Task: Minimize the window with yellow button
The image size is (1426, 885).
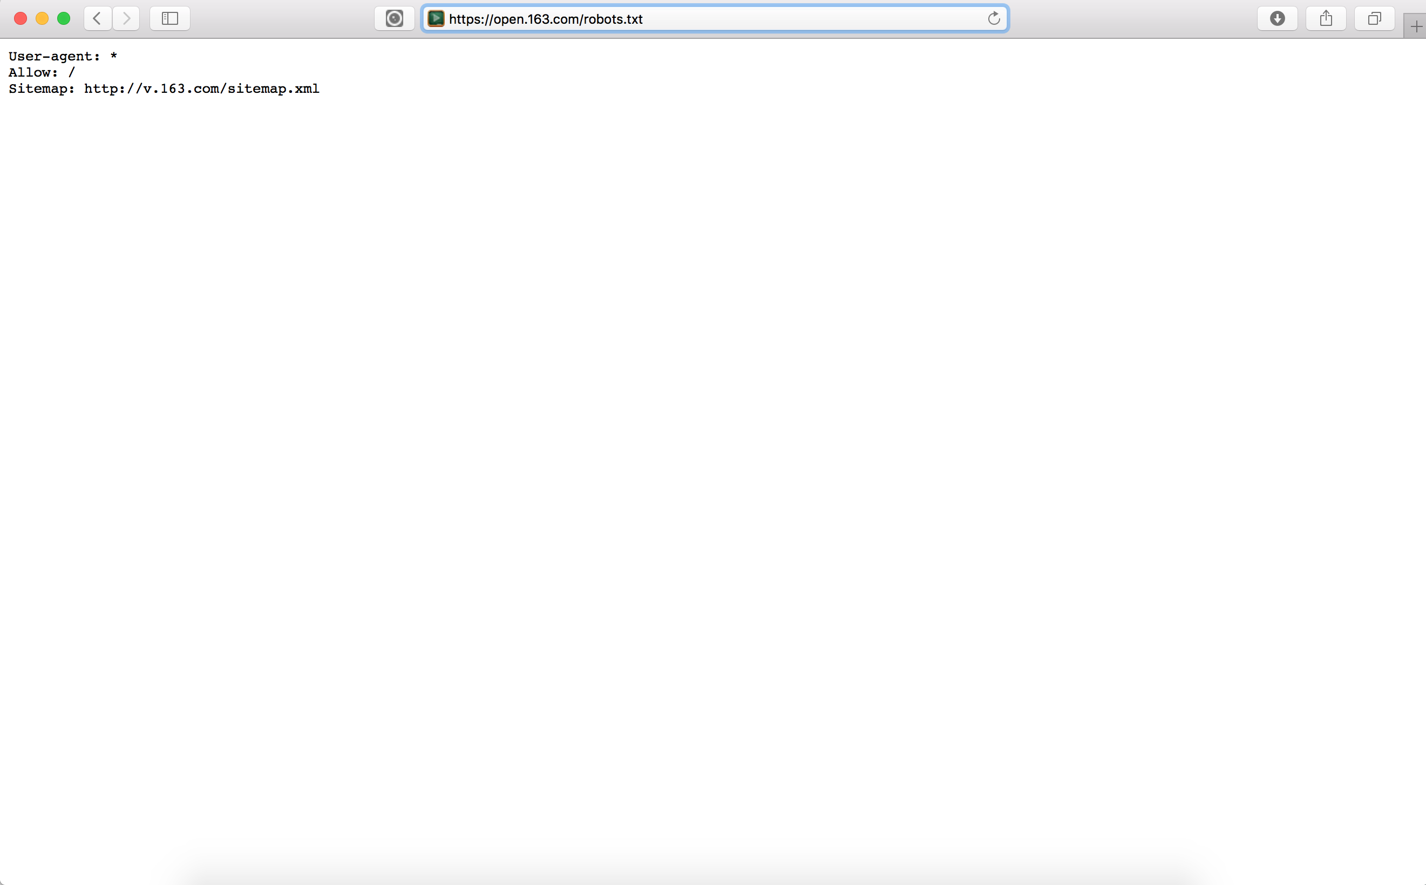Action: 42,19
